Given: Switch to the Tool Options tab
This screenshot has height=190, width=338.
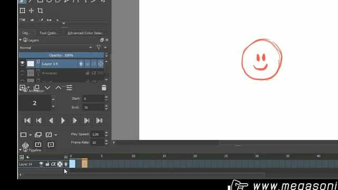Looking at the screenshot, I should click(x=49, y=33).
